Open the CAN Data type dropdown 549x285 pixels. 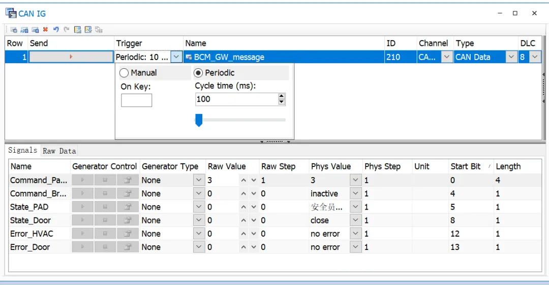point(511,57)
